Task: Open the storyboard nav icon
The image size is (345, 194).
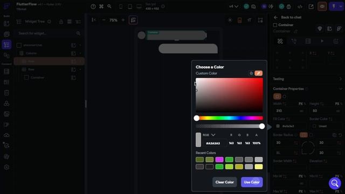Action: 6,55
